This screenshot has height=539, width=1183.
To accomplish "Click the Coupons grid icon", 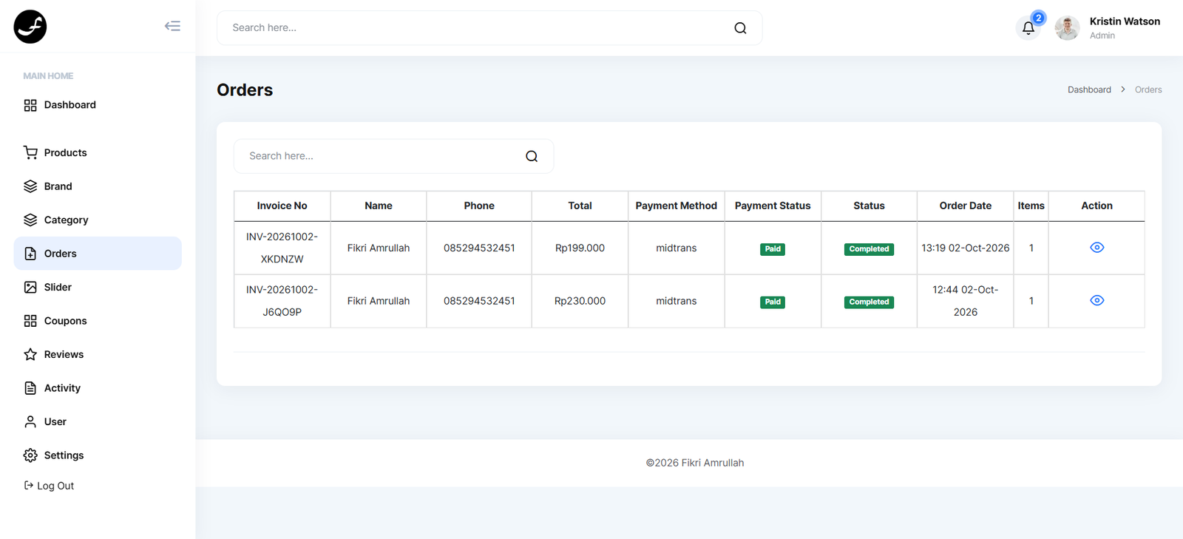I will click(30, 321).
